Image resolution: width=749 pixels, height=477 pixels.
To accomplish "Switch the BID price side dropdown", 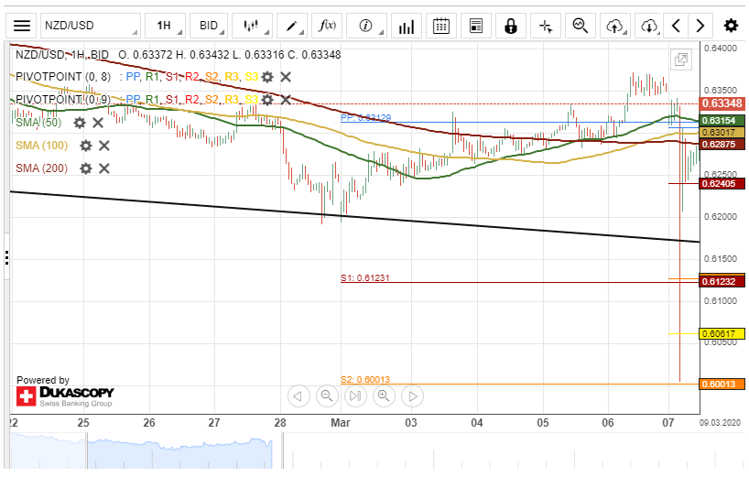I will (209, 26).
